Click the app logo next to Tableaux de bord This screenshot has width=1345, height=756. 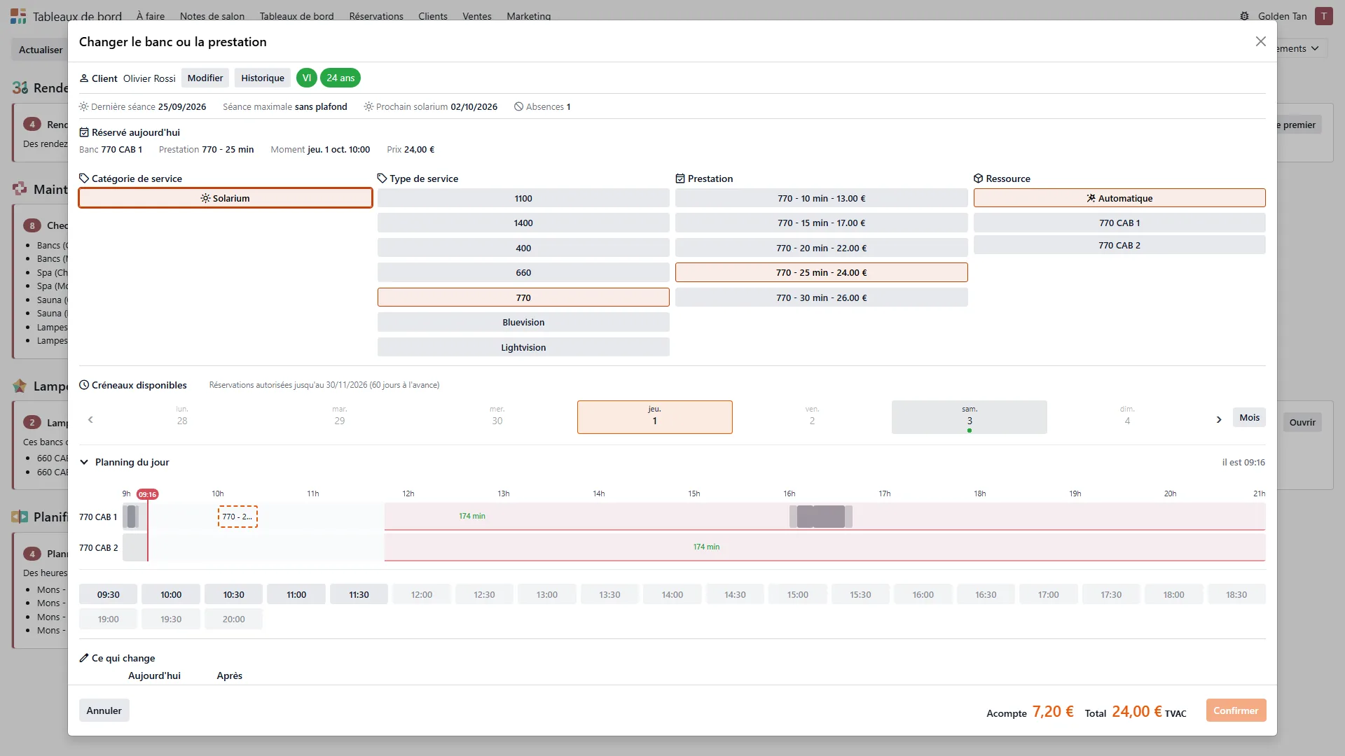pos(18,16)
